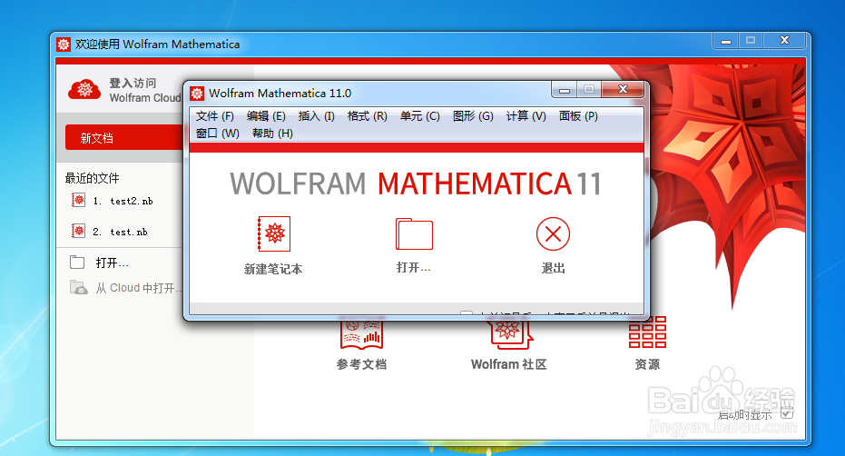This screenshot has width=845, height=456.
Task: Click the welcome window title bar app icon
Action: (64, 45)
